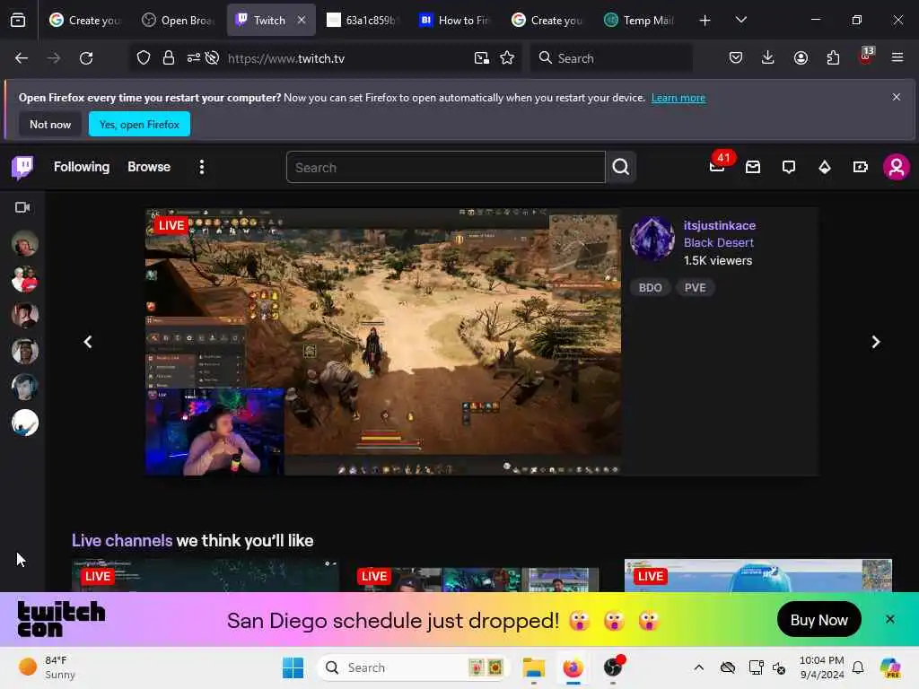Open third followed channel avatar in sidebar

[x=24, y=315]
